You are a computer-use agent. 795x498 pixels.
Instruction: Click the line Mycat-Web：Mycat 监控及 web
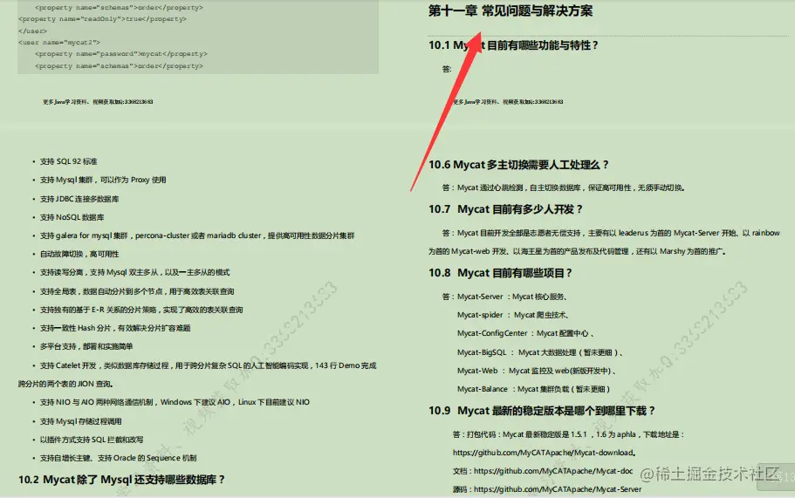point(537,371)
